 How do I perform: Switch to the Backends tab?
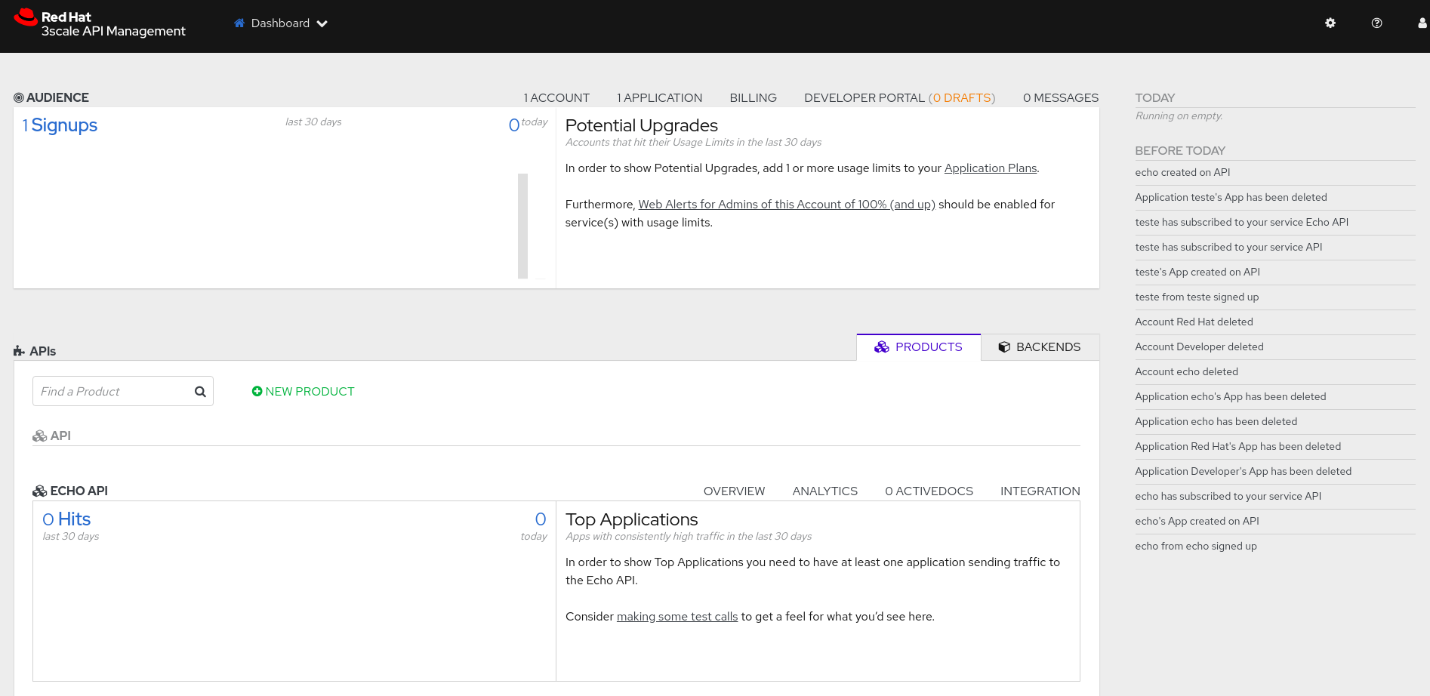[1040, 347]
